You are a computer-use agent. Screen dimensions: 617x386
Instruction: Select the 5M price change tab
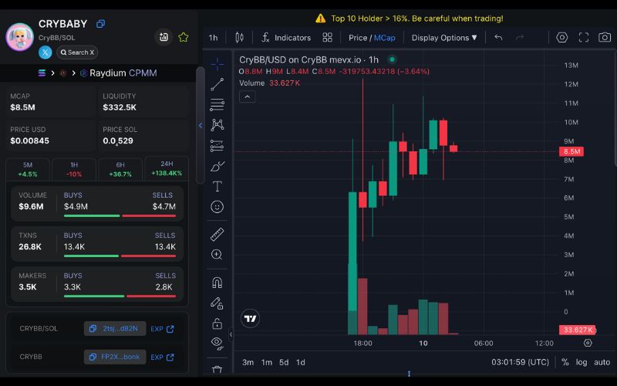pos(28,169)
